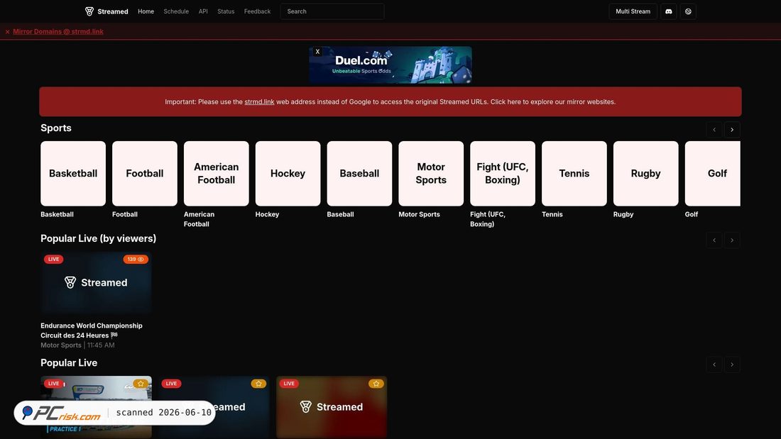Open Mirror Domains @ strmd.link link
Viewport: 781px width, 439px height.
pyautogui.click(x=58, y=31)
